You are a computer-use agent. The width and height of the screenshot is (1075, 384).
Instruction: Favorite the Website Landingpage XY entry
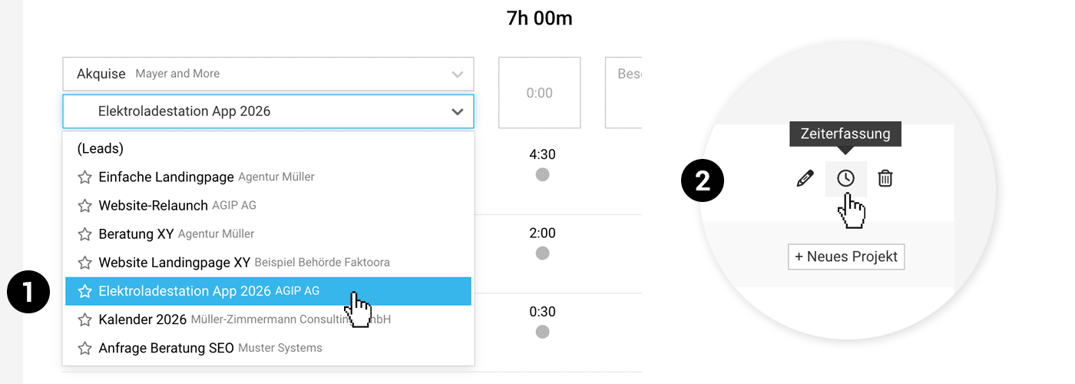tap(85, 263)
